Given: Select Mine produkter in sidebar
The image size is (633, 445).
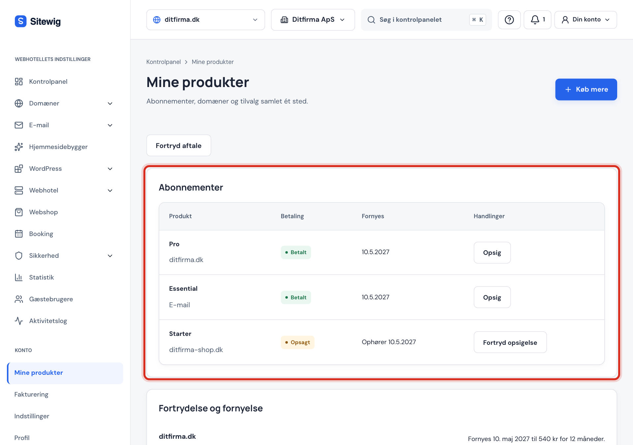Looking at the screenshot, I should click(x=65, y=373).
